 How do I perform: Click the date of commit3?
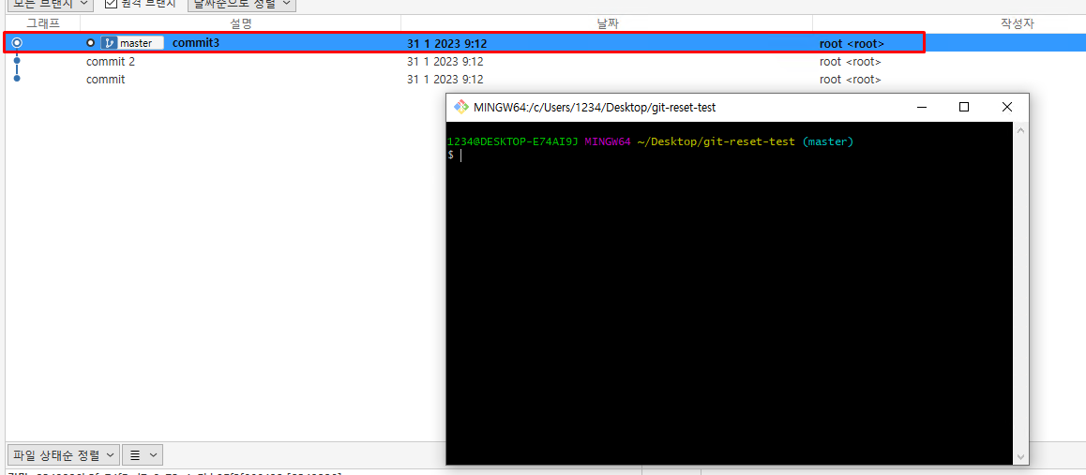(x=446, y=43)
